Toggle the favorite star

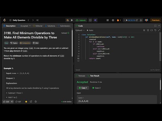coord(26,102)
